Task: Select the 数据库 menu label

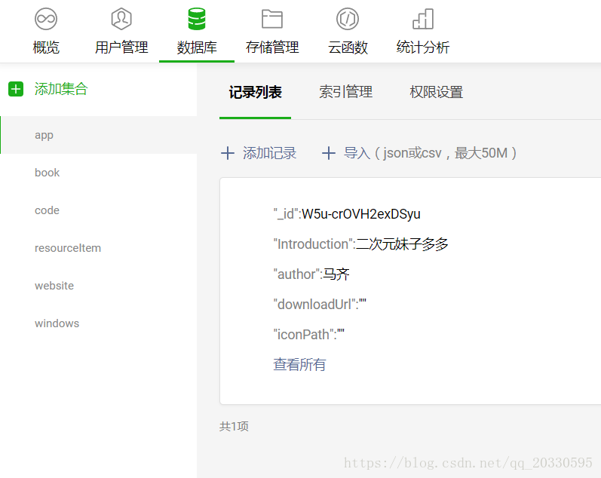Action: (197, 47)
